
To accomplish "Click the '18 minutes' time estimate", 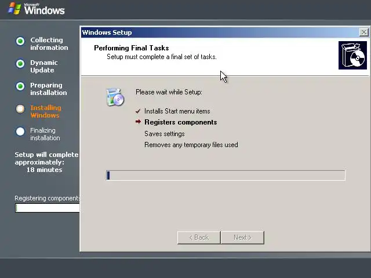I will 44,170.
